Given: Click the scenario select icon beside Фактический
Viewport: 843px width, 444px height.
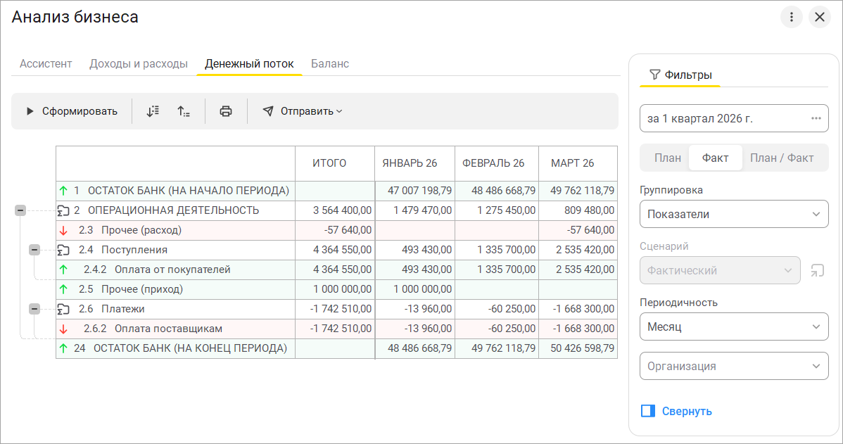Looking at the screenshot, I should [817, 270].
